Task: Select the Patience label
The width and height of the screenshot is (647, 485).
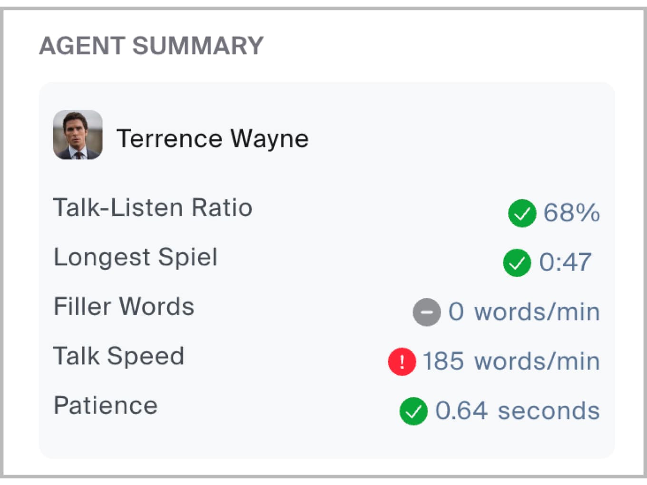Action: (106, 406)
